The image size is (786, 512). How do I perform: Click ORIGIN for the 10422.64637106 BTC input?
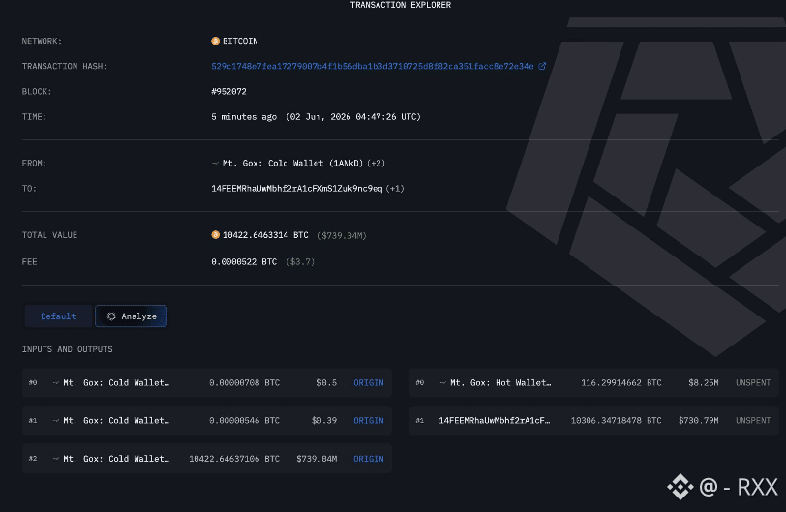[369, 459]
